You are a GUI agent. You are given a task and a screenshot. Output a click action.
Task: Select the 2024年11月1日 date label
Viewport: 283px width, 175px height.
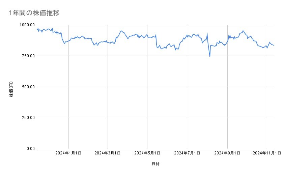[x=267, y=153]
